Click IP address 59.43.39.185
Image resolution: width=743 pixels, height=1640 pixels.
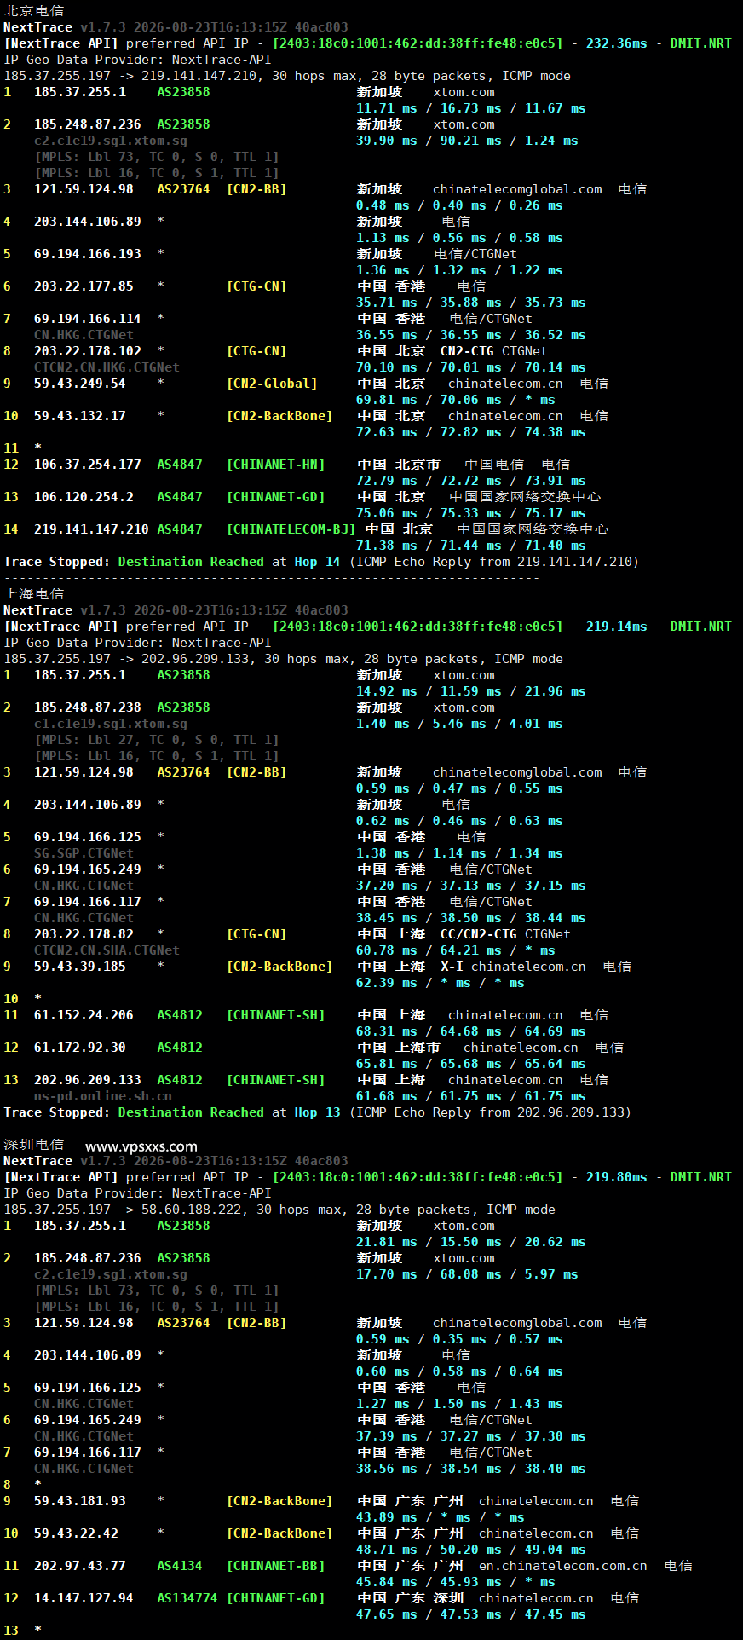coord(80,967)
